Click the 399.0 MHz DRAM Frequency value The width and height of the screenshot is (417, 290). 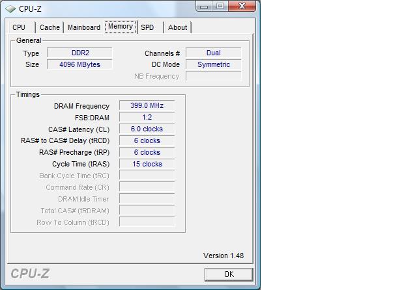point(147,105)
